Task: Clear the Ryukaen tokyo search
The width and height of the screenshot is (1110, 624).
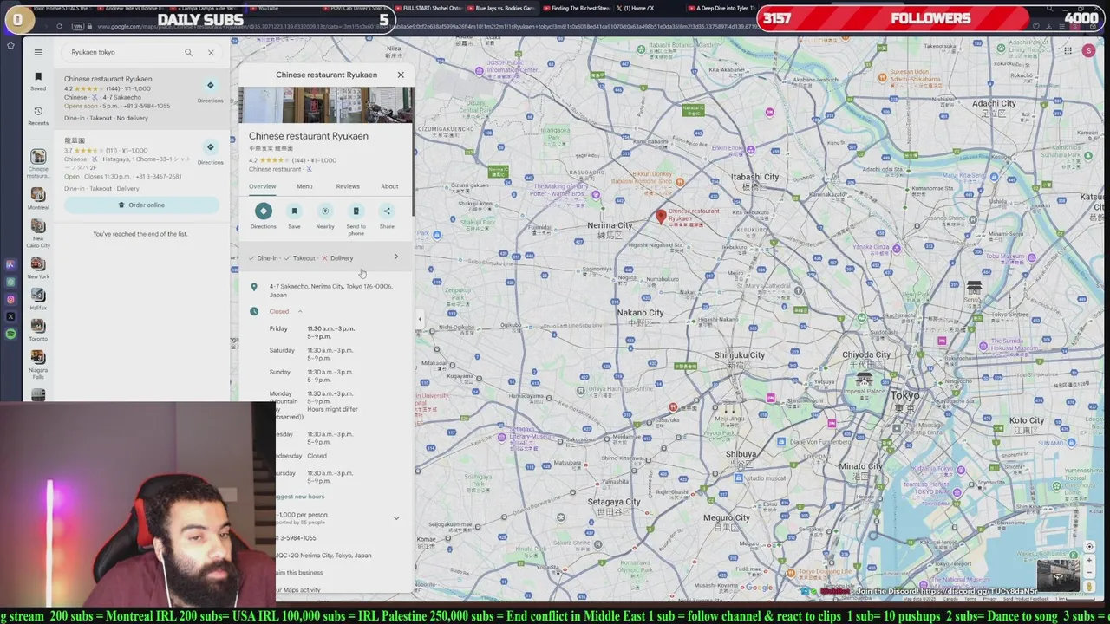Action: click(x=211, y=52)
